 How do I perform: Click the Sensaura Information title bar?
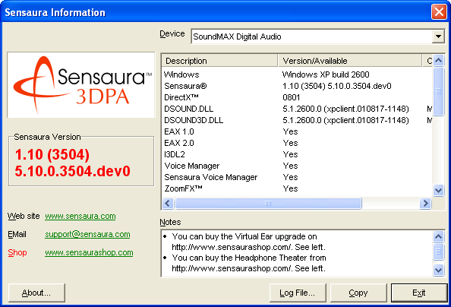pos(216,12)
